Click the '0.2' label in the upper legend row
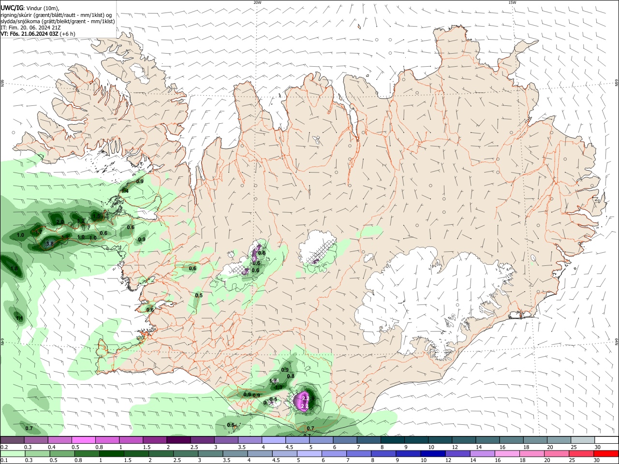Viewport: 619px width, 464px height. point(4,447)
